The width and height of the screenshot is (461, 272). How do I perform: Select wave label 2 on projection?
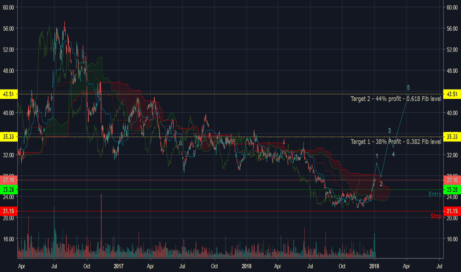(x=381, y=184)
